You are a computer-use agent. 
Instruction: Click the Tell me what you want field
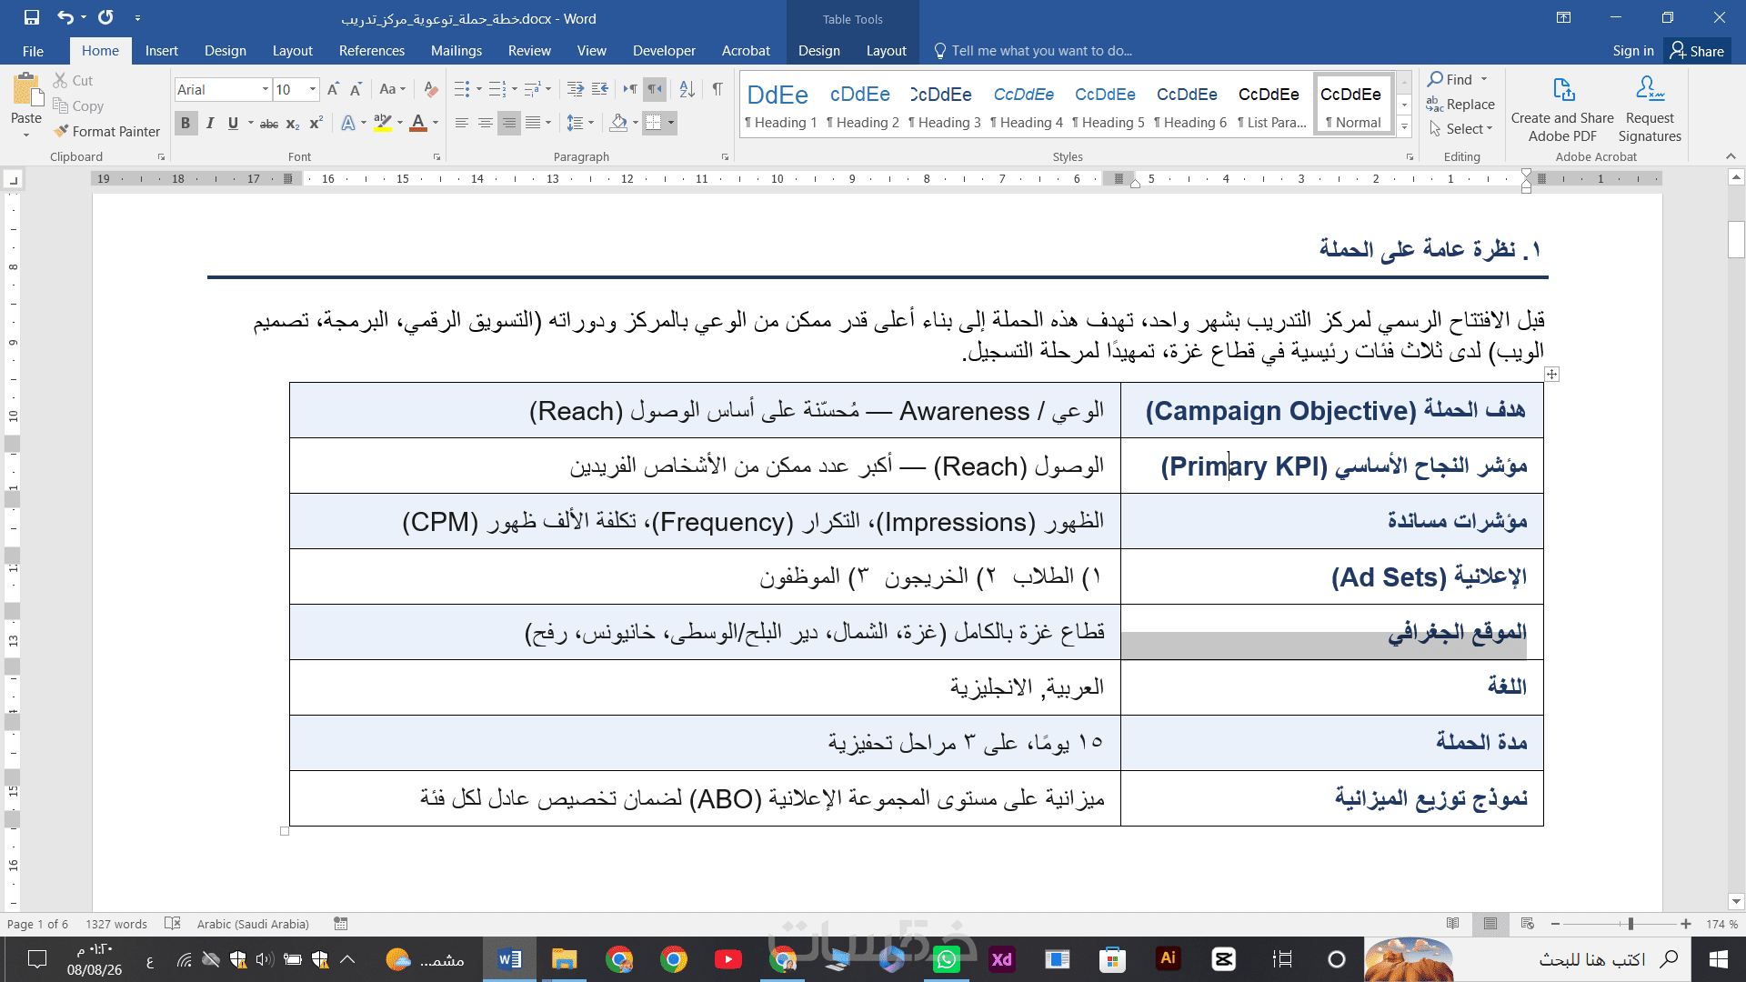click(x=1041, y=51)
